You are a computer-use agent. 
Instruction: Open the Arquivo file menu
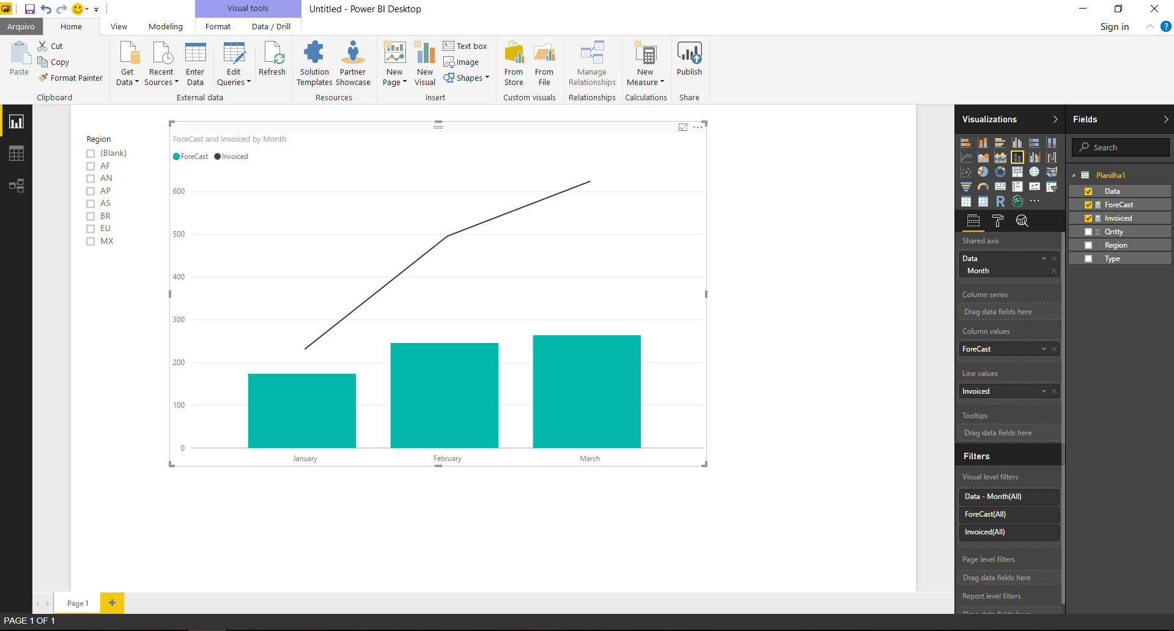point(21,26)
